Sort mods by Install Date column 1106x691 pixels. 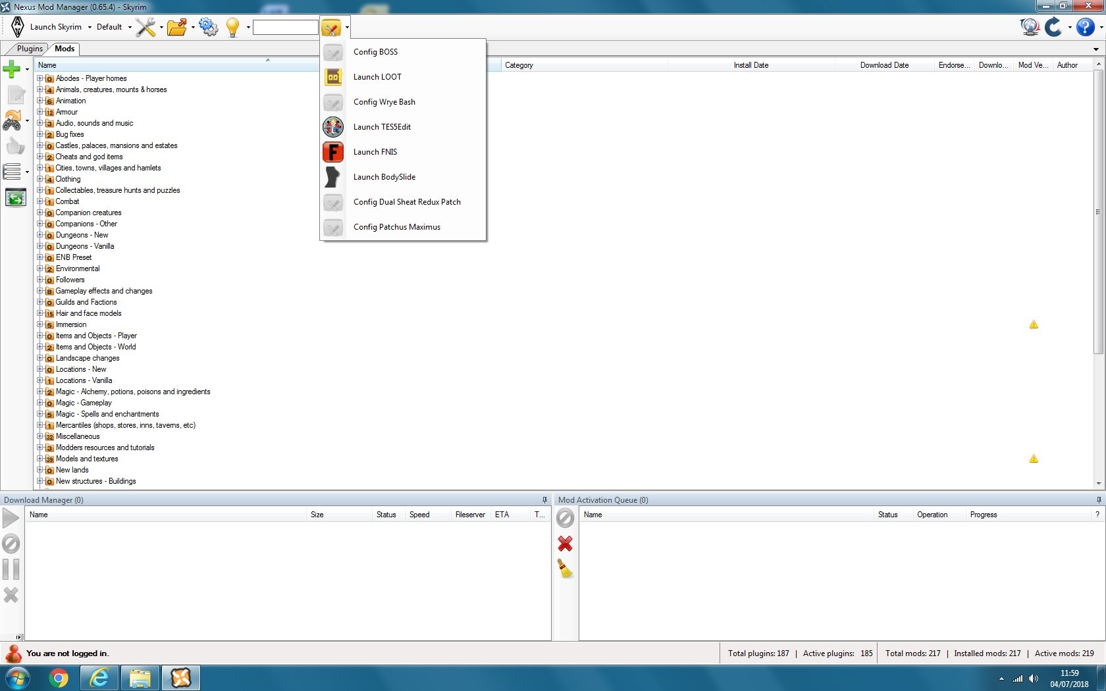[751, 65]
